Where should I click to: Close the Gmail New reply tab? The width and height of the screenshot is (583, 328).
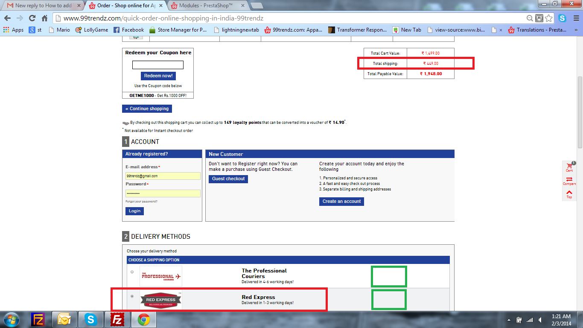point(79,6)
